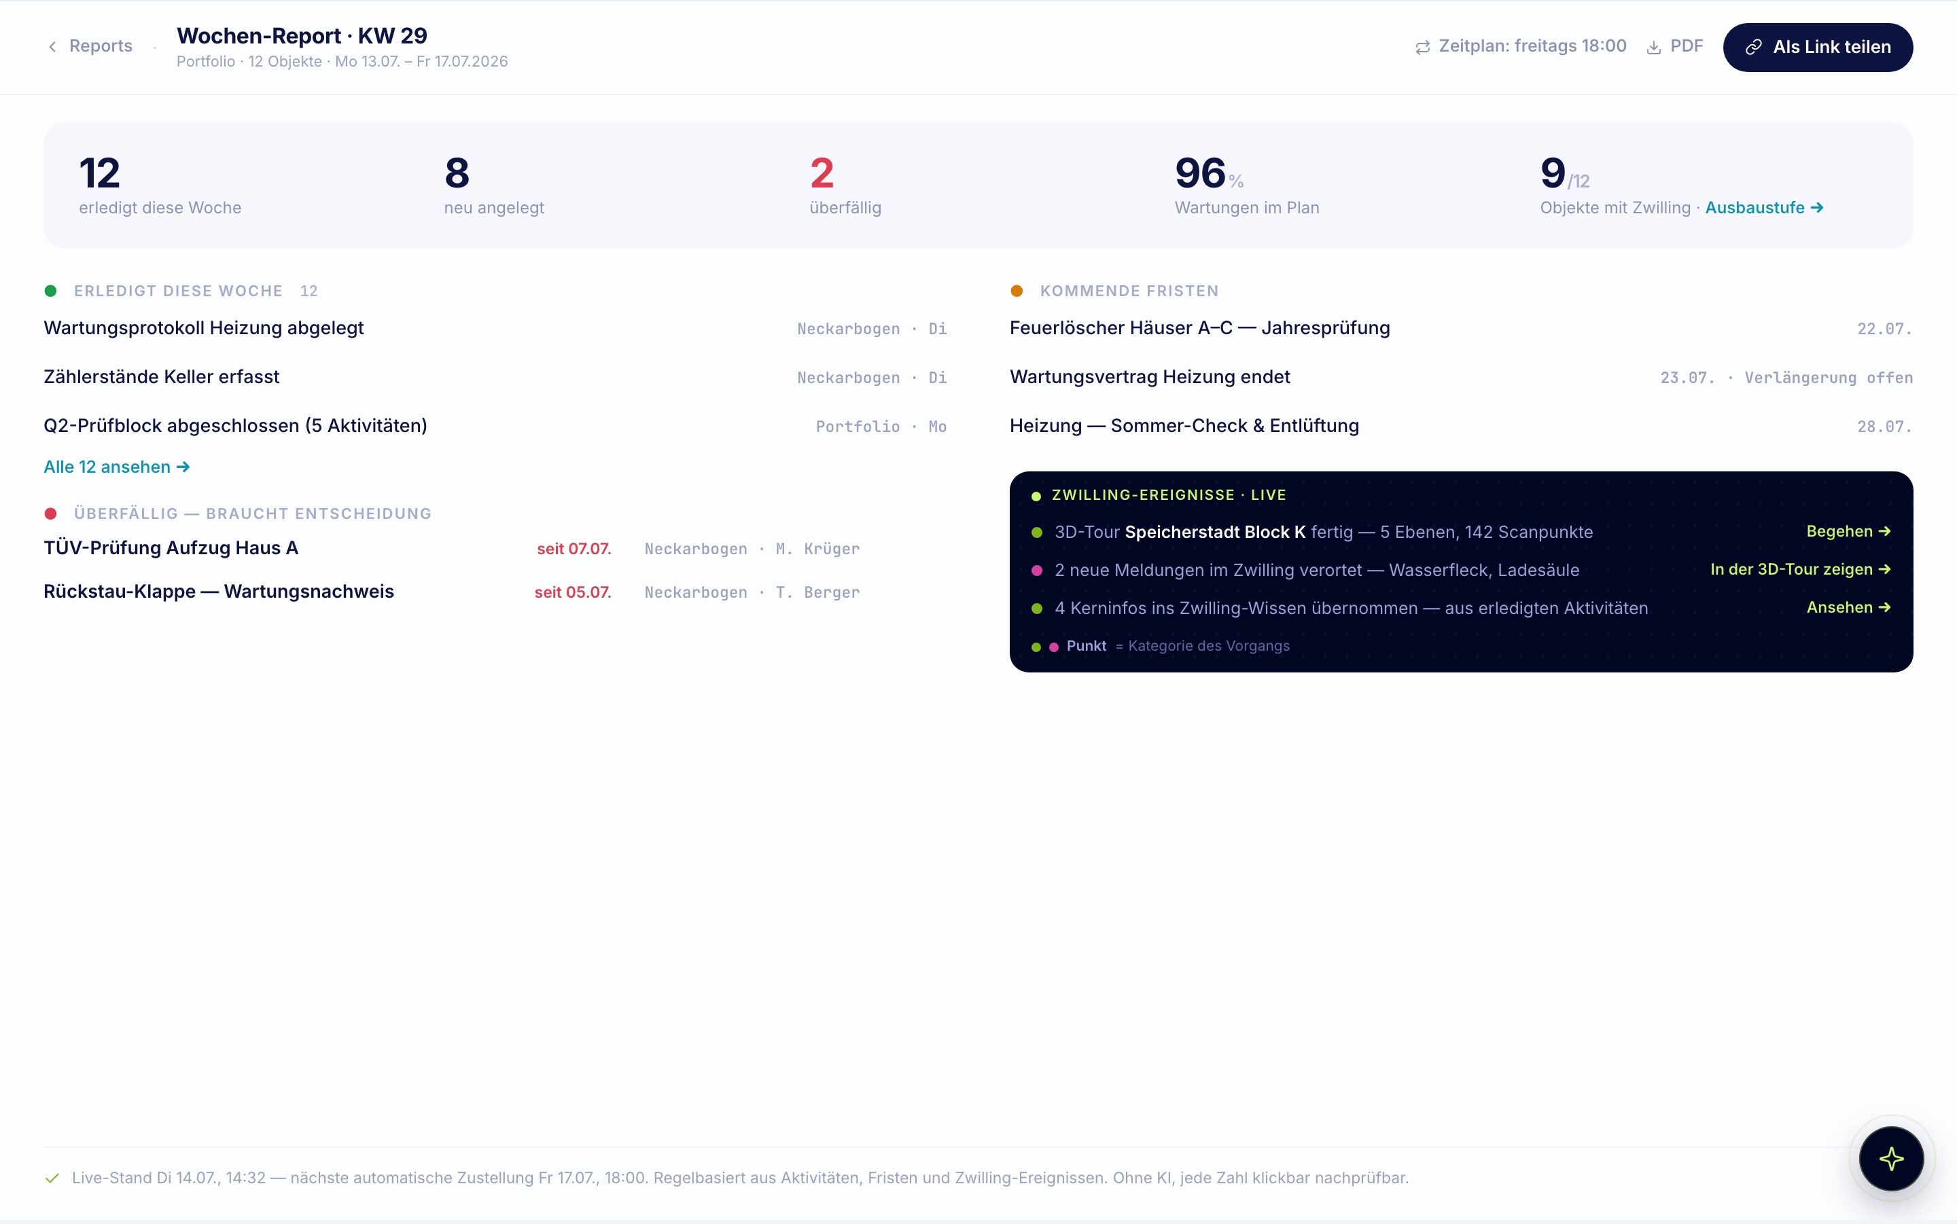Image resolution: width=1957 pixels, height=1224 pixels.
Task: Open Zeitplan: freitags 18:00 settings
Action: pos(1520,46)
